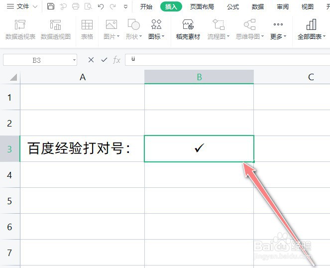Image resolution: width=330 pixels, height=268 pixels.
Task: Expand the 更多 dropdown arrow
Action: pos(285,36)
